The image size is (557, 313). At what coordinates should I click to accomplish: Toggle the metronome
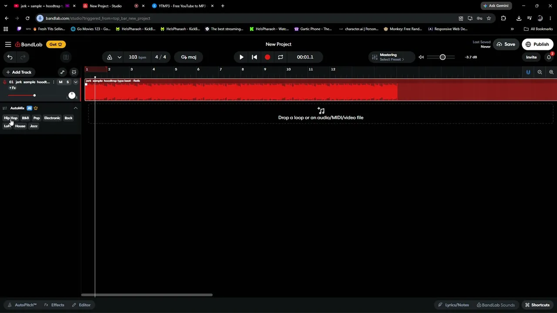(x=110, y=57)
